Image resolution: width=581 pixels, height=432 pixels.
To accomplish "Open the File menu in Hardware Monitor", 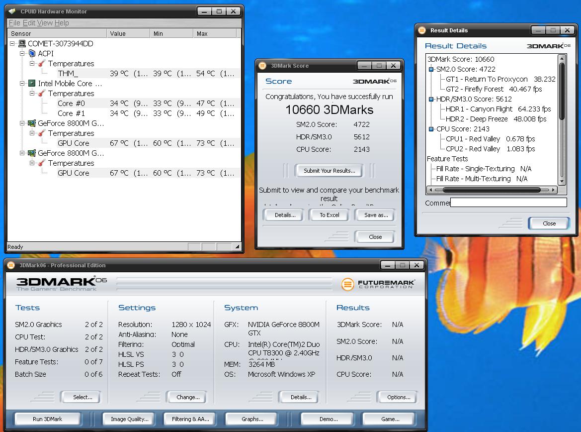I will [x=14, y=23].
